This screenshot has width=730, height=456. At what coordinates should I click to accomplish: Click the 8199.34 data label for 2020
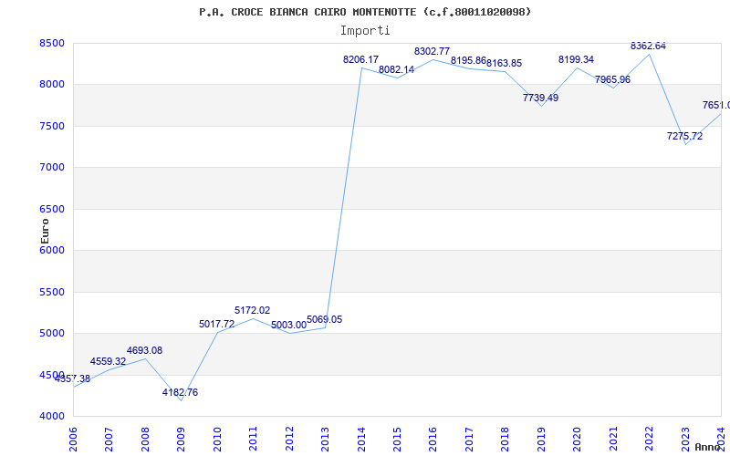(576, 59)
